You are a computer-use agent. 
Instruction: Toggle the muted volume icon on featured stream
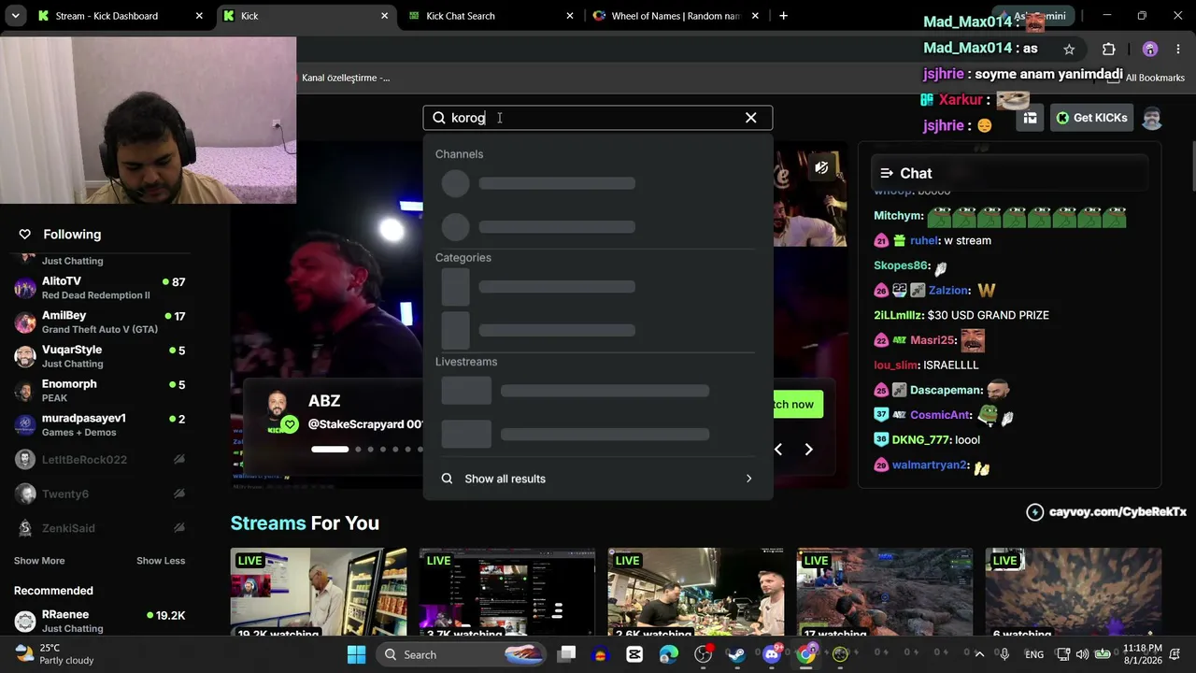coord(821,167)
